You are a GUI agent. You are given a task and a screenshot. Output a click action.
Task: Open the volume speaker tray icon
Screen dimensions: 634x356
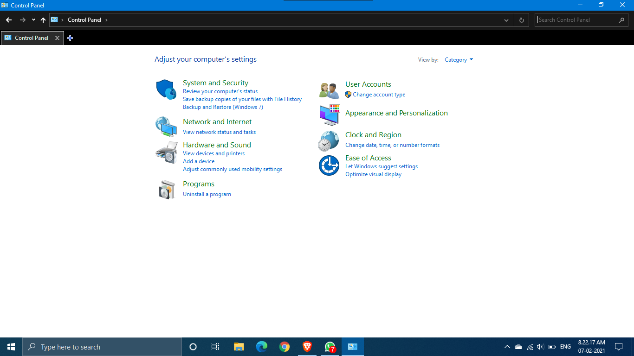[x=540, y=347]
